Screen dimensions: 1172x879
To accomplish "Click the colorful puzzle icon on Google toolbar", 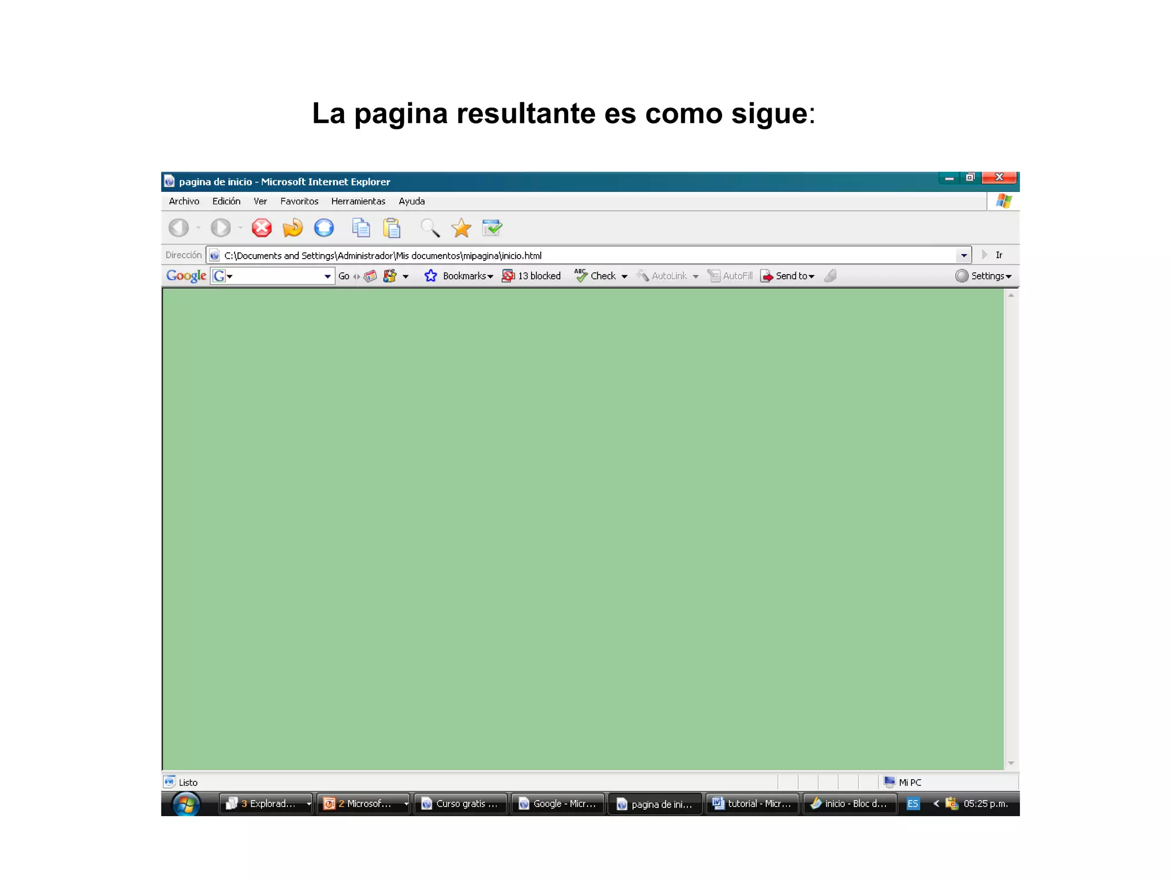I will point(390,276).
